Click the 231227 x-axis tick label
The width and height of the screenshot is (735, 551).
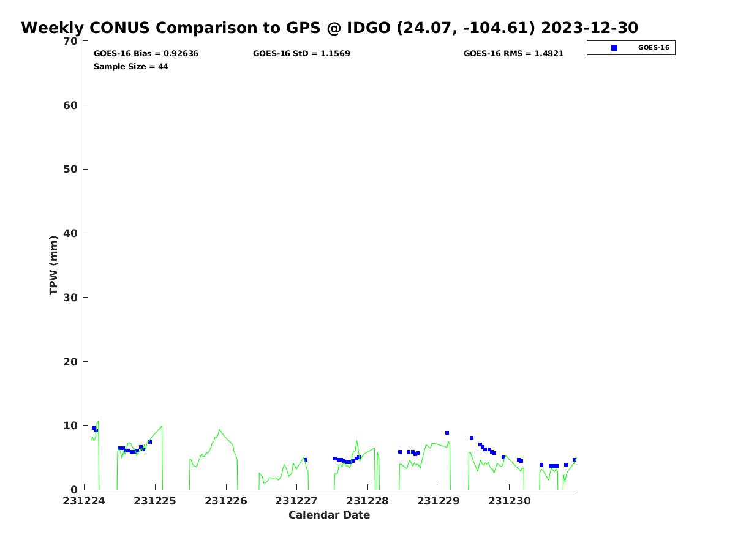point(296,501)
